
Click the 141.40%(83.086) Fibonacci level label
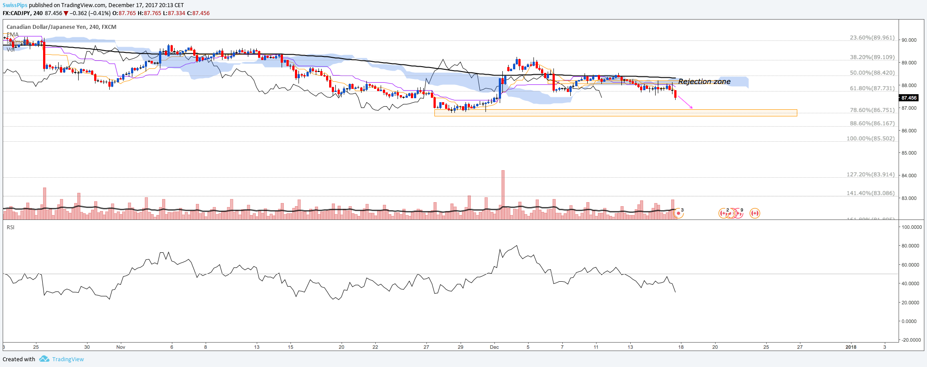click(x=871, y=193)
